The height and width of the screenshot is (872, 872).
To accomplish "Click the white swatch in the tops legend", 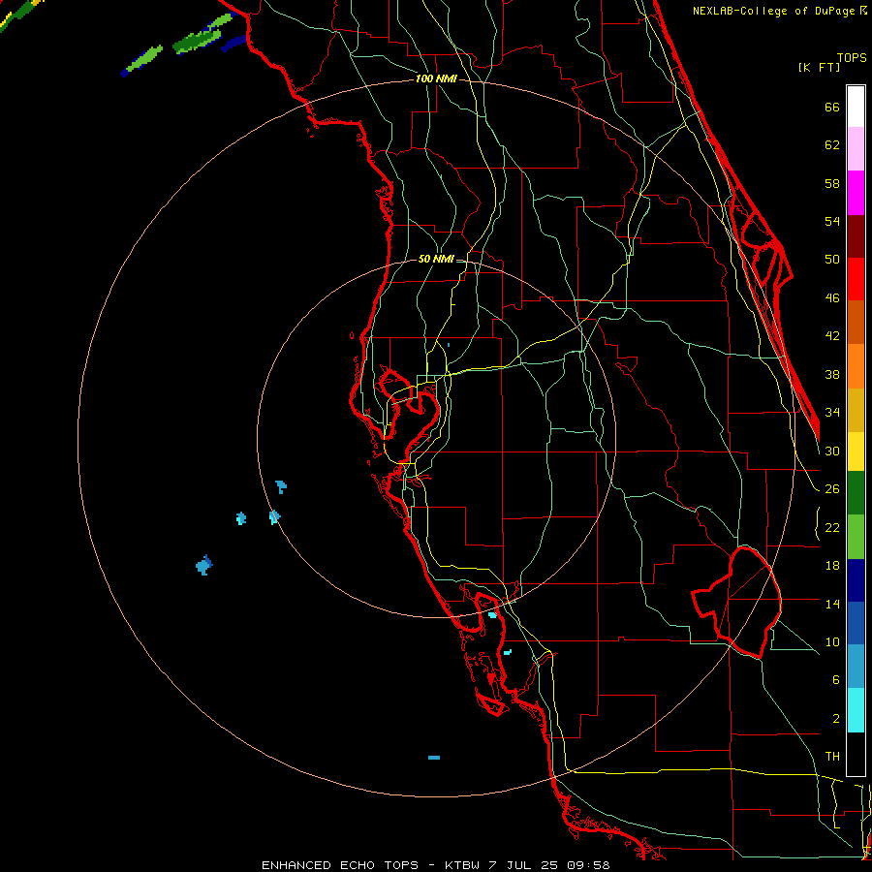I will click(856, 107).
